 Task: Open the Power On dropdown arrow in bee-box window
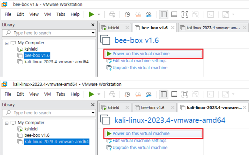99,14
